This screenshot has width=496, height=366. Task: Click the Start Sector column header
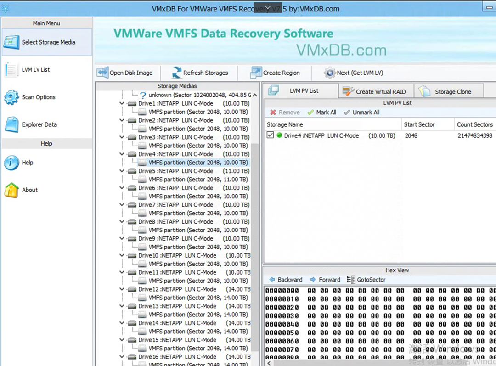(428, 124)
